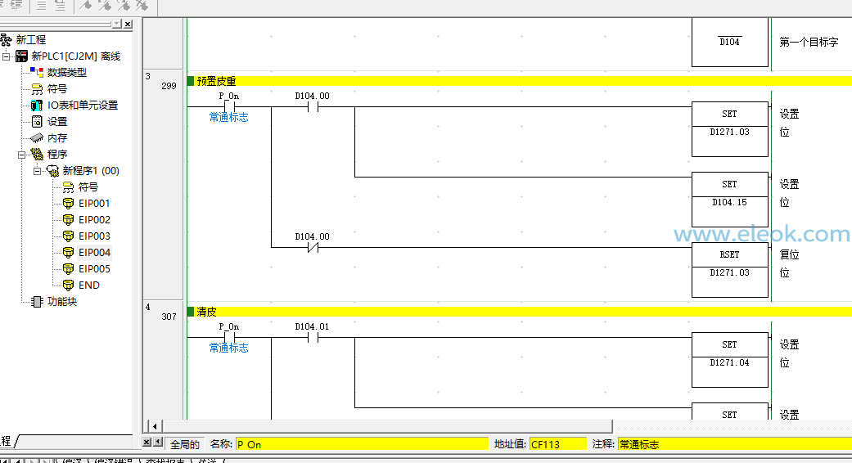Select the SET D1271.04 instruction block
Screen dimensions: 852x463
tap(730, 360)
